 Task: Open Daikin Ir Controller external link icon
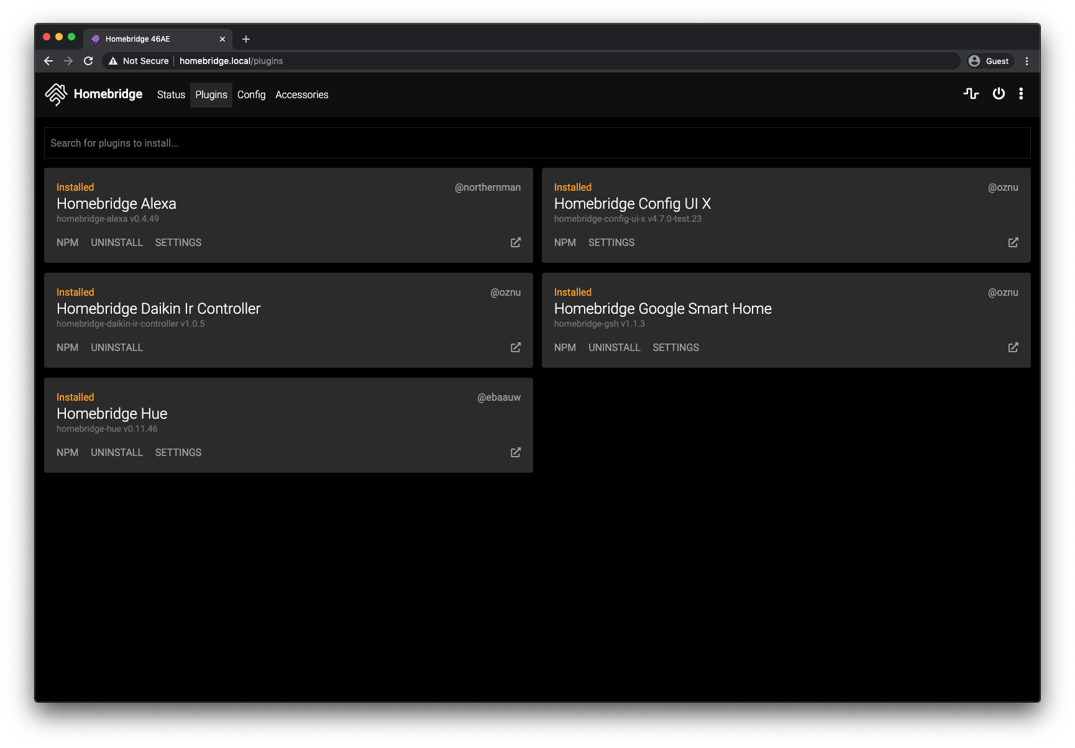pos(516,347)
